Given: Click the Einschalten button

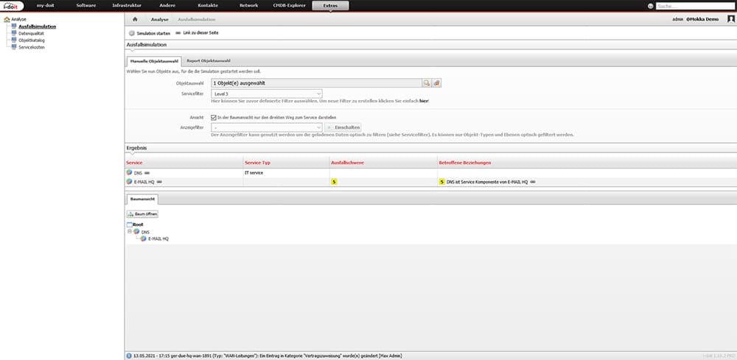Looking at the screenshot, I should [343, 127].
